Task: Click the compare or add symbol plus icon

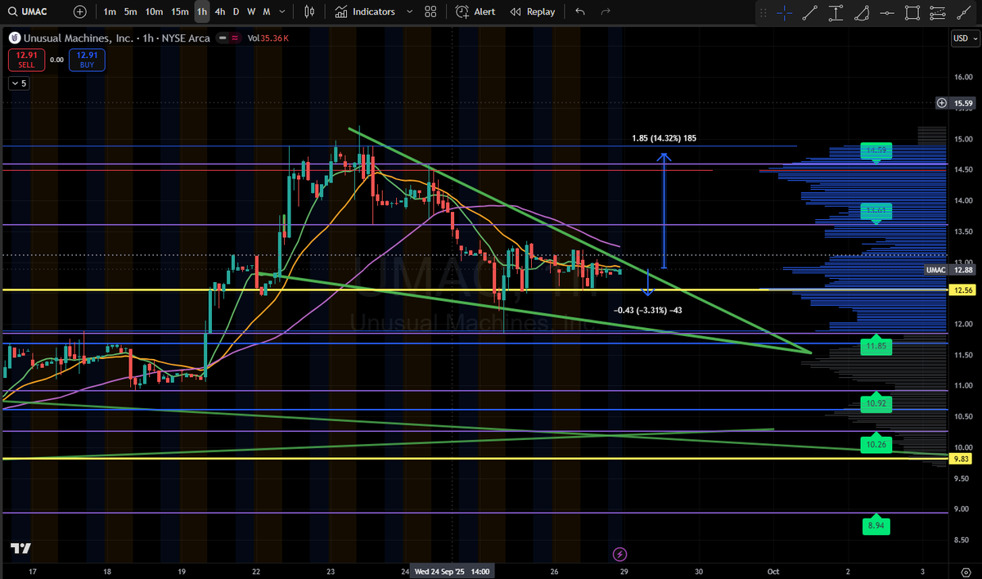Action: pos(79,11)
